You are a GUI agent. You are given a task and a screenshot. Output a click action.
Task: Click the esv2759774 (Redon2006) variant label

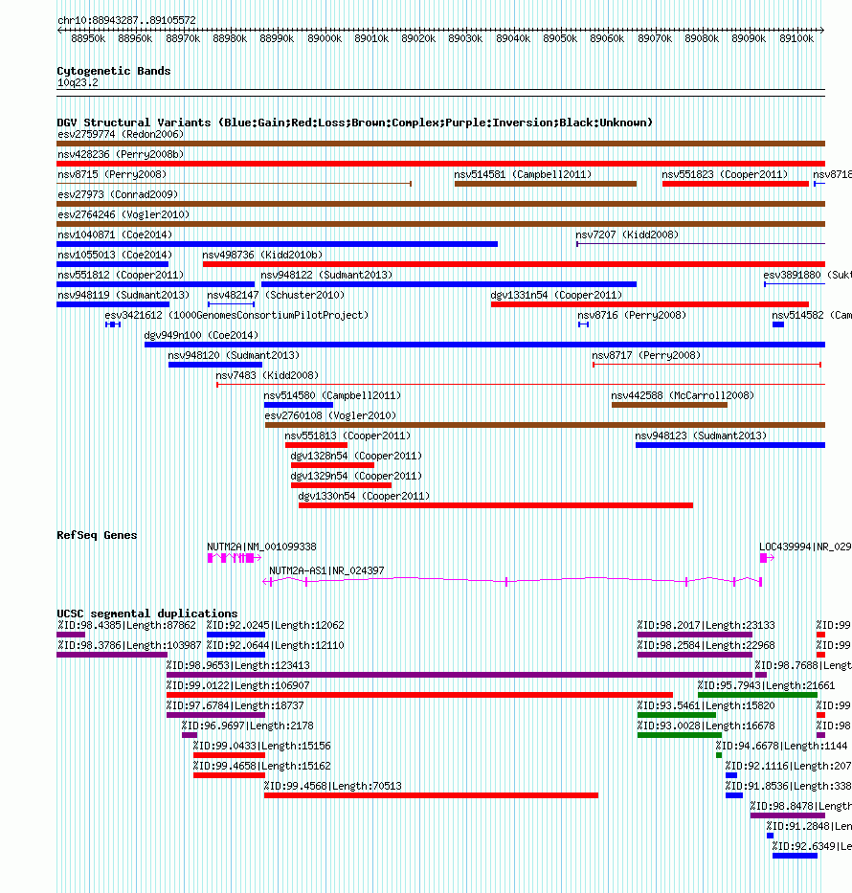click(121, 134)
